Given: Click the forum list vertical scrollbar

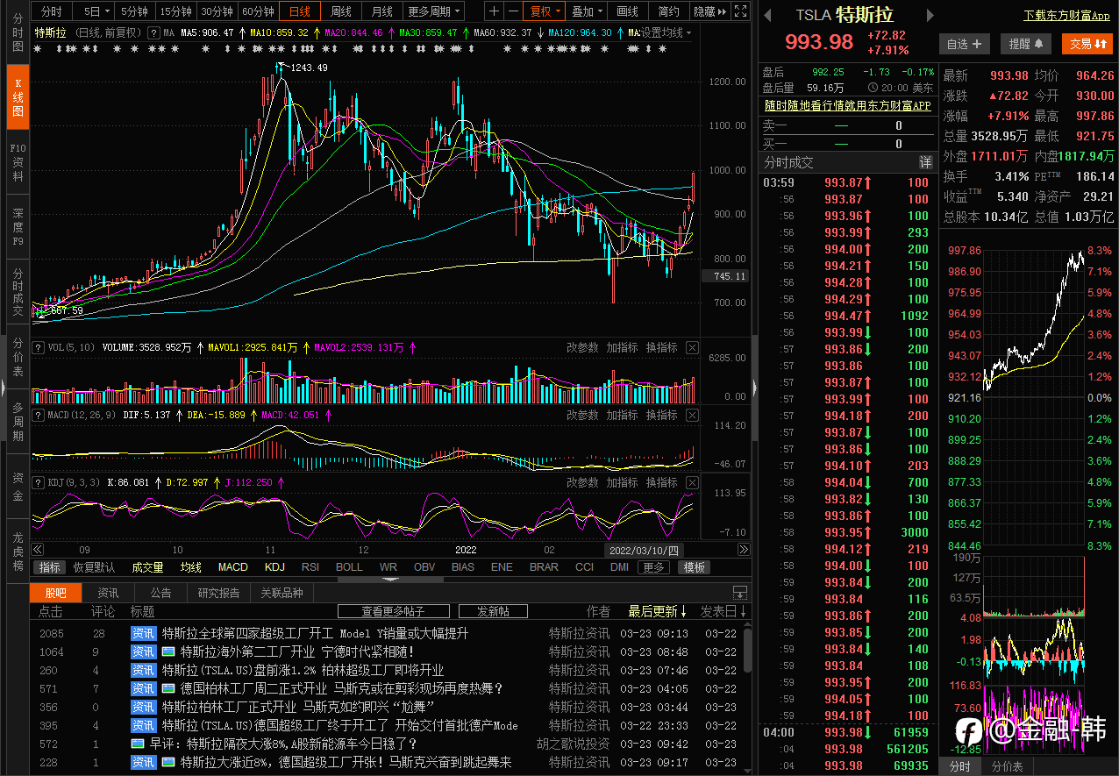Looking at the screenshot, I should click(x=747, y=649).
